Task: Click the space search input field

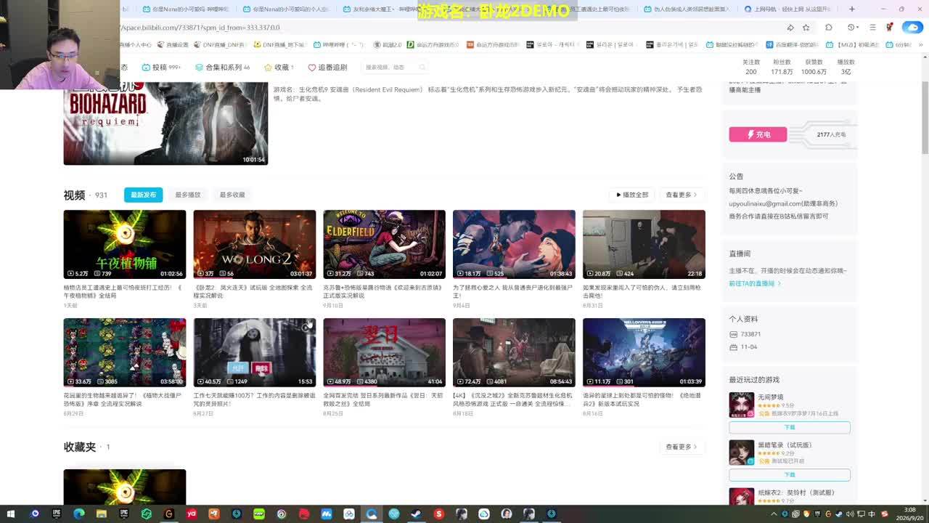Action: (x=388, y=67)
